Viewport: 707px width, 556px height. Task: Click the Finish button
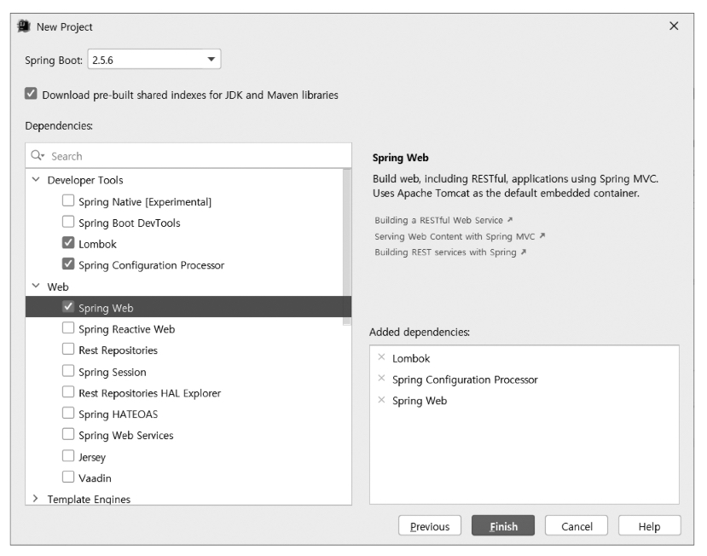(x=503, y=526)
